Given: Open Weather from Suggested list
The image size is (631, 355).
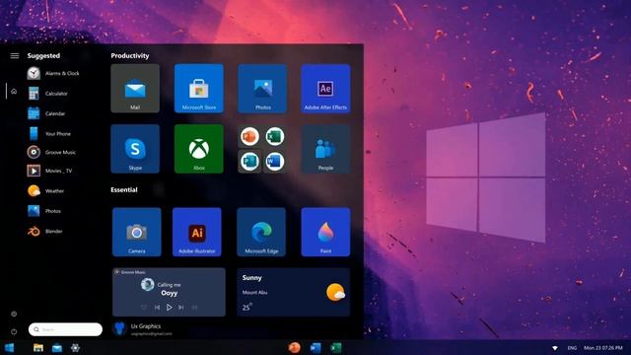Looking at the screenshot, I should pyautogui.click(x=46, y=190).
